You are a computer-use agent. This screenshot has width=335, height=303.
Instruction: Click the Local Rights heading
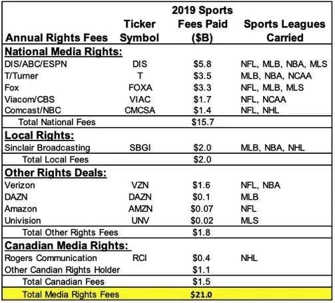[x=39, y=135]
